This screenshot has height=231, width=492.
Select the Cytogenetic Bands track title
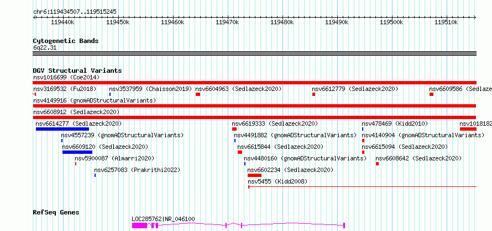tap(66, 41)
